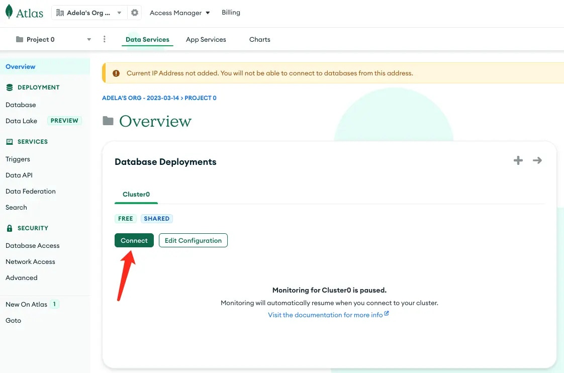Click Goto in the sidebar

click(x=13, y=321)
